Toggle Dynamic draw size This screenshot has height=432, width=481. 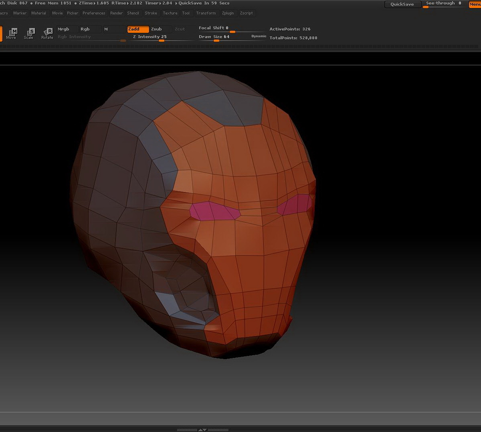(x=259, y=36)
